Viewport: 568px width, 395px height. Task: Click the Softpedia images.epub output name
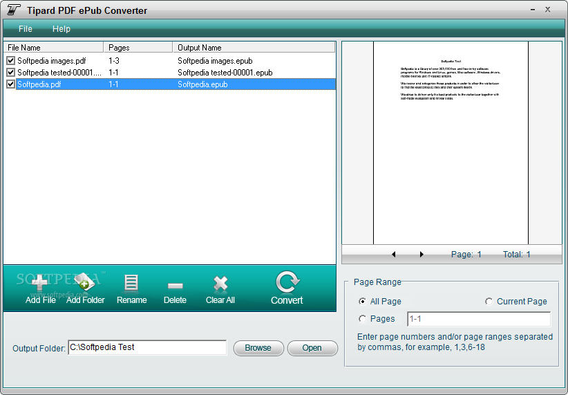click(215, 61)
